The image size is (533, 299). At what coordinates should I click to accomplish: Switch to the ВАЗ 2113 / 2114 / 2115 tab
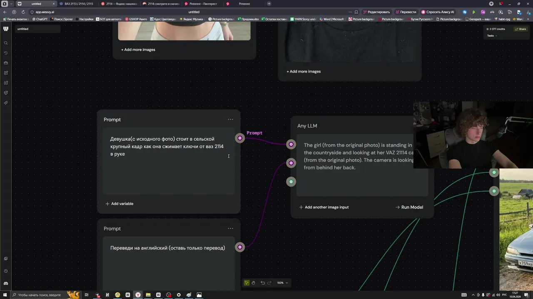tap(77, 4)
